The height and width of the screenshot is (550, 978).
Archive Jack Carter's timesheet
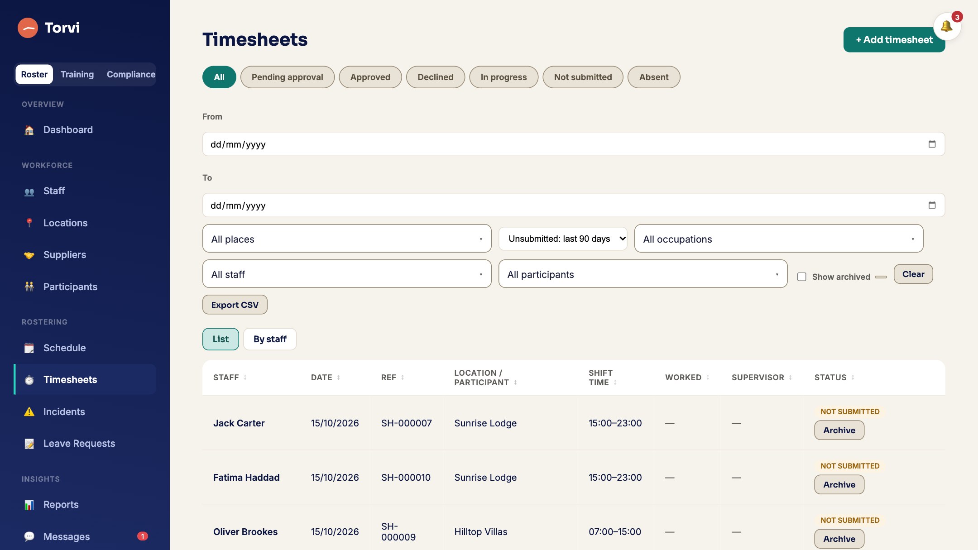point(839,430)
